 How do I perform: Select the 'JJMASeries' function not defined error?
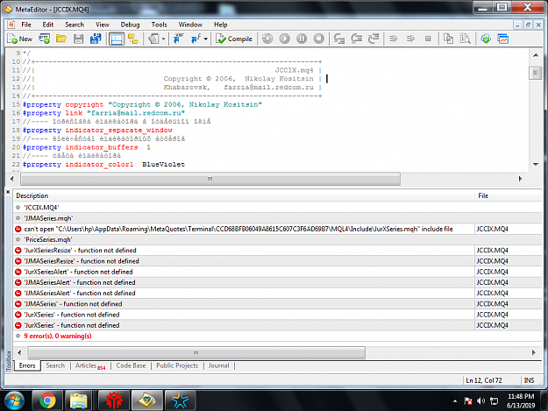pyautogui.click(x=278, y=304)
